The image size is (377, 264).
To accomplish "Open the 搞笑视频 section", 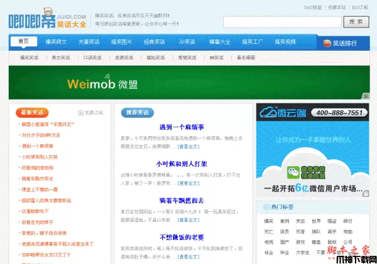I will pyautogui.click(x=285, y=42).
